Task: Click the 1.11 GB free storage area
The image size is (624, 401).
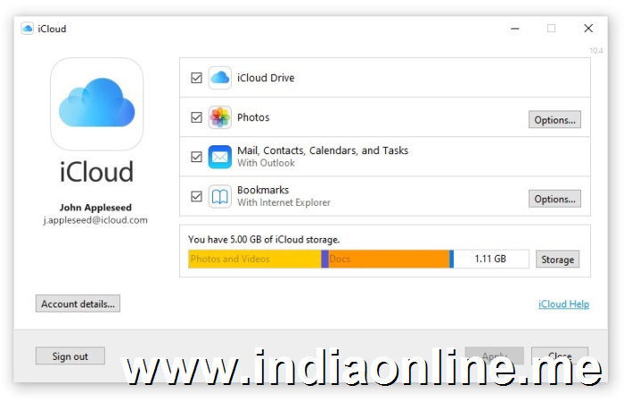Action: pyautogui.click(x=491, y=259)
